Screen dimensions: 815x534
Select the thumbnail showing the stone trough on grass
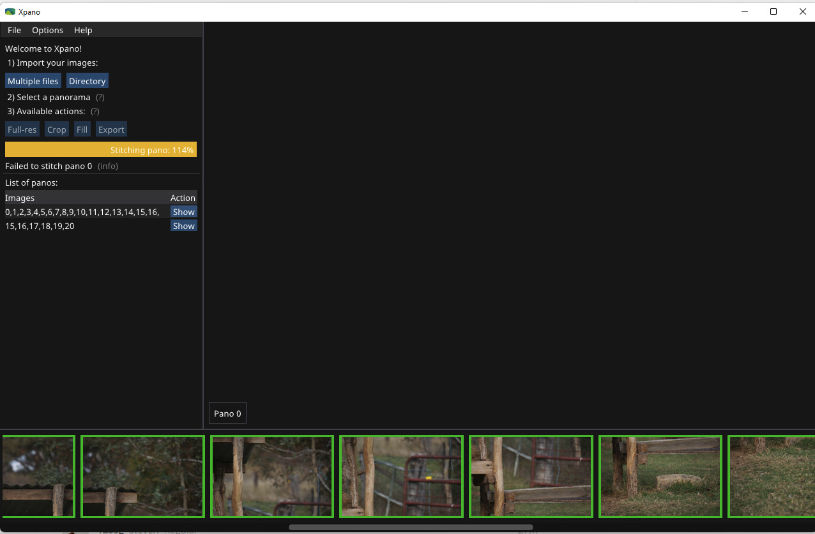(x=660, y=476)
